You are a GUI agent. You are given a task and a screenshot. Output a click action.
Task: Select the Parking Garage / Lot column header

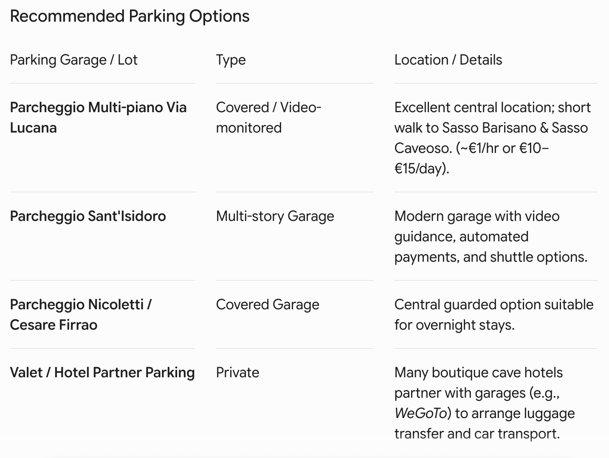point(73,60)
